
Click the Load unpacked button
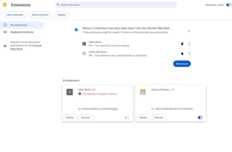15,15
